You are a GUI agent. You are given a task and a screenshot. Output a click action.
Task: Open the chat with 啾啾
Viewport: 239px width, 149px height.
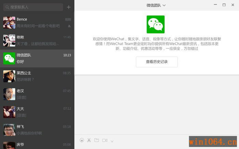pos(37,40)
